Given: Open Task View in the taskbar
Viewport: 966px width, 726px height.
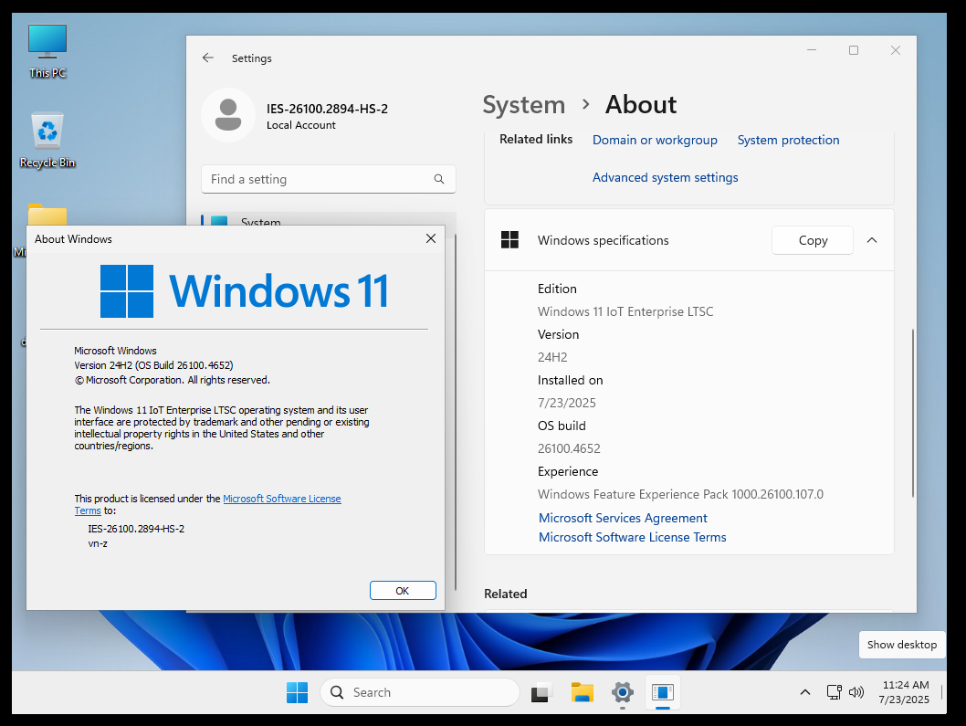Looking at the screenshot, I should [541, 693].
